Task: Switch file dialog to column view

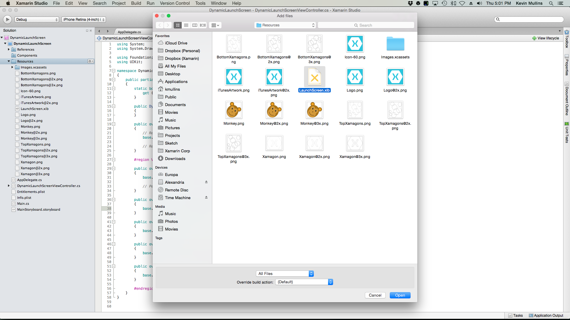Action: point(195,25)
